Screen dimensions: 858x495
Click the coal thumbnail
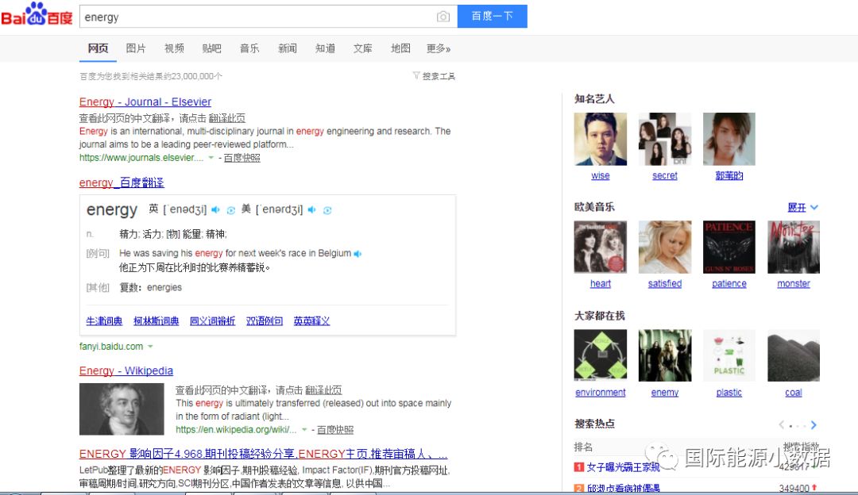pos(794,355)
